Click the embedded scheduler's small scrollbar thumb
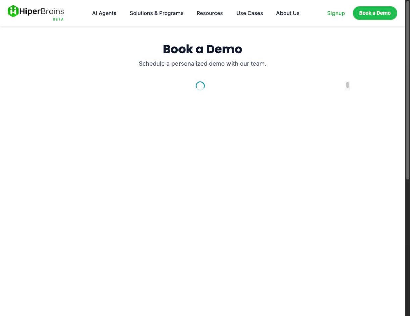The height and width of the screenshot is (316, 410). coord(347,85)
